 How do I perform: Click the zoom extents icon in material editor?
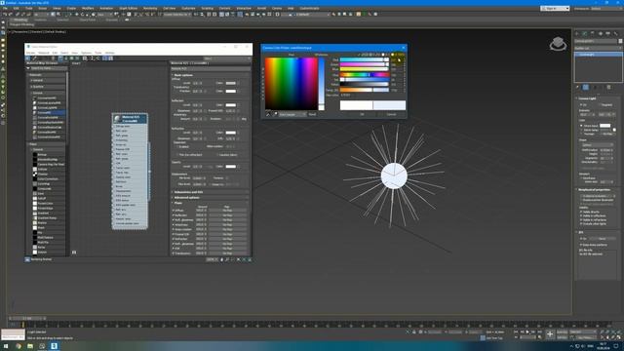coord(238,259)
